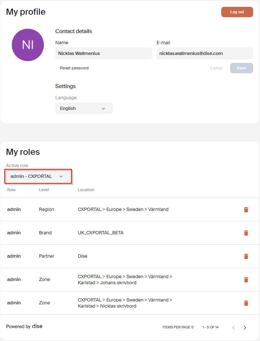The image size is (260, 341).
Task: Click the My profile heading
Action: point(26,12)
